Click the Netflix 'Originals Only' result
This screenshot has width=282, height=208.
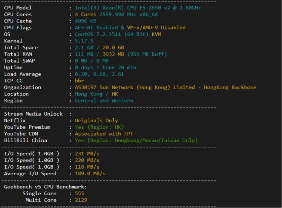(x=96, y=121)
